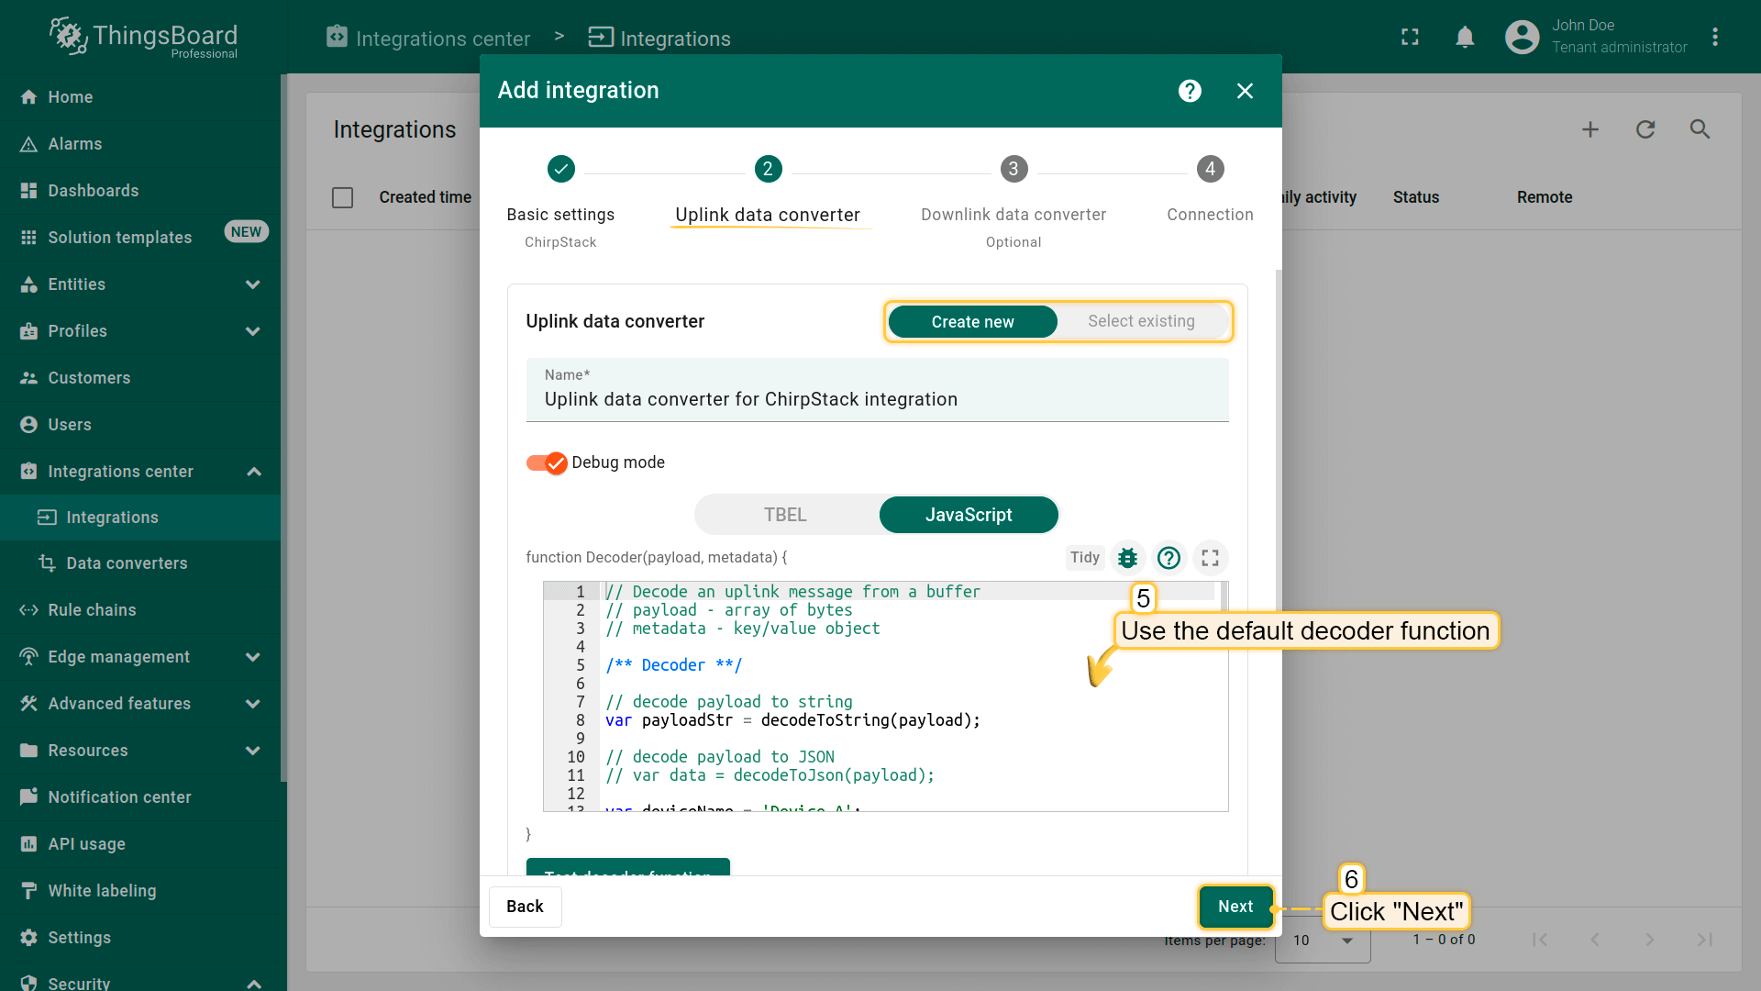Go to the Basic settings step
Screen dimensions: 1761x991
[x=560, y=203]
